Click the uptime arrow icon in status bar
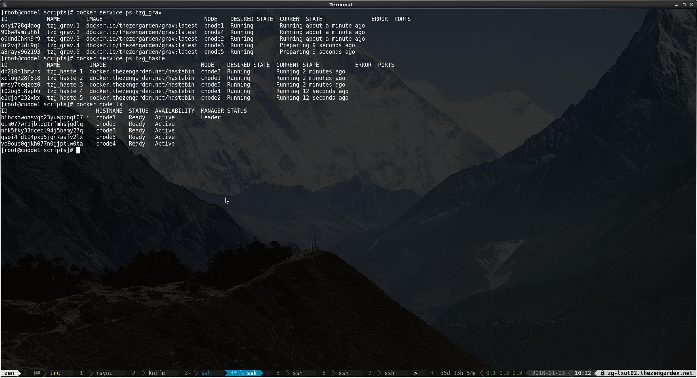Image resolution: width=697 pixels, height=378 pixels. coord(432,373)
